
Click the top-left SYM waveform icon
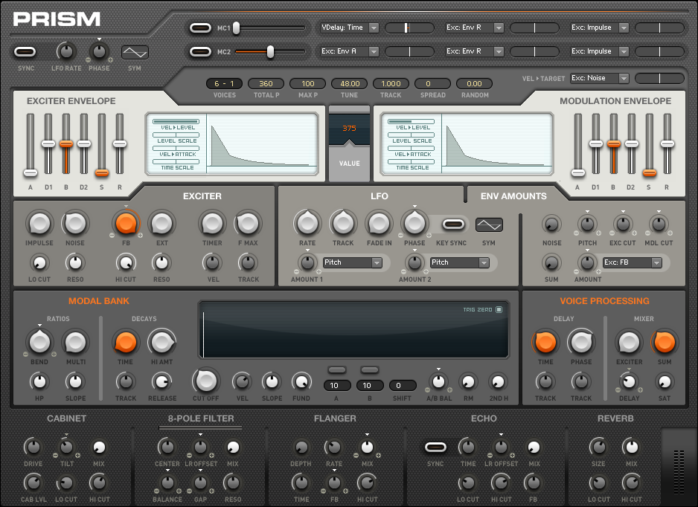[x=135, y=53]
